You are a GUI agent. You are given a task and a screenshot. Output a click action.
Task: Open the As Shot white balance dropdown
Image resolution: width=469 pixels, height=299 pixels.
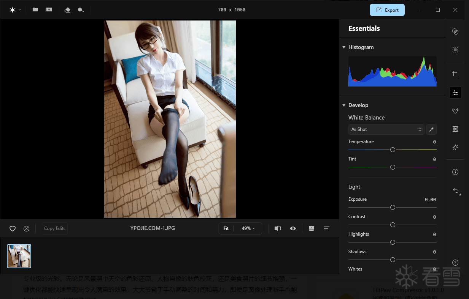386,129
